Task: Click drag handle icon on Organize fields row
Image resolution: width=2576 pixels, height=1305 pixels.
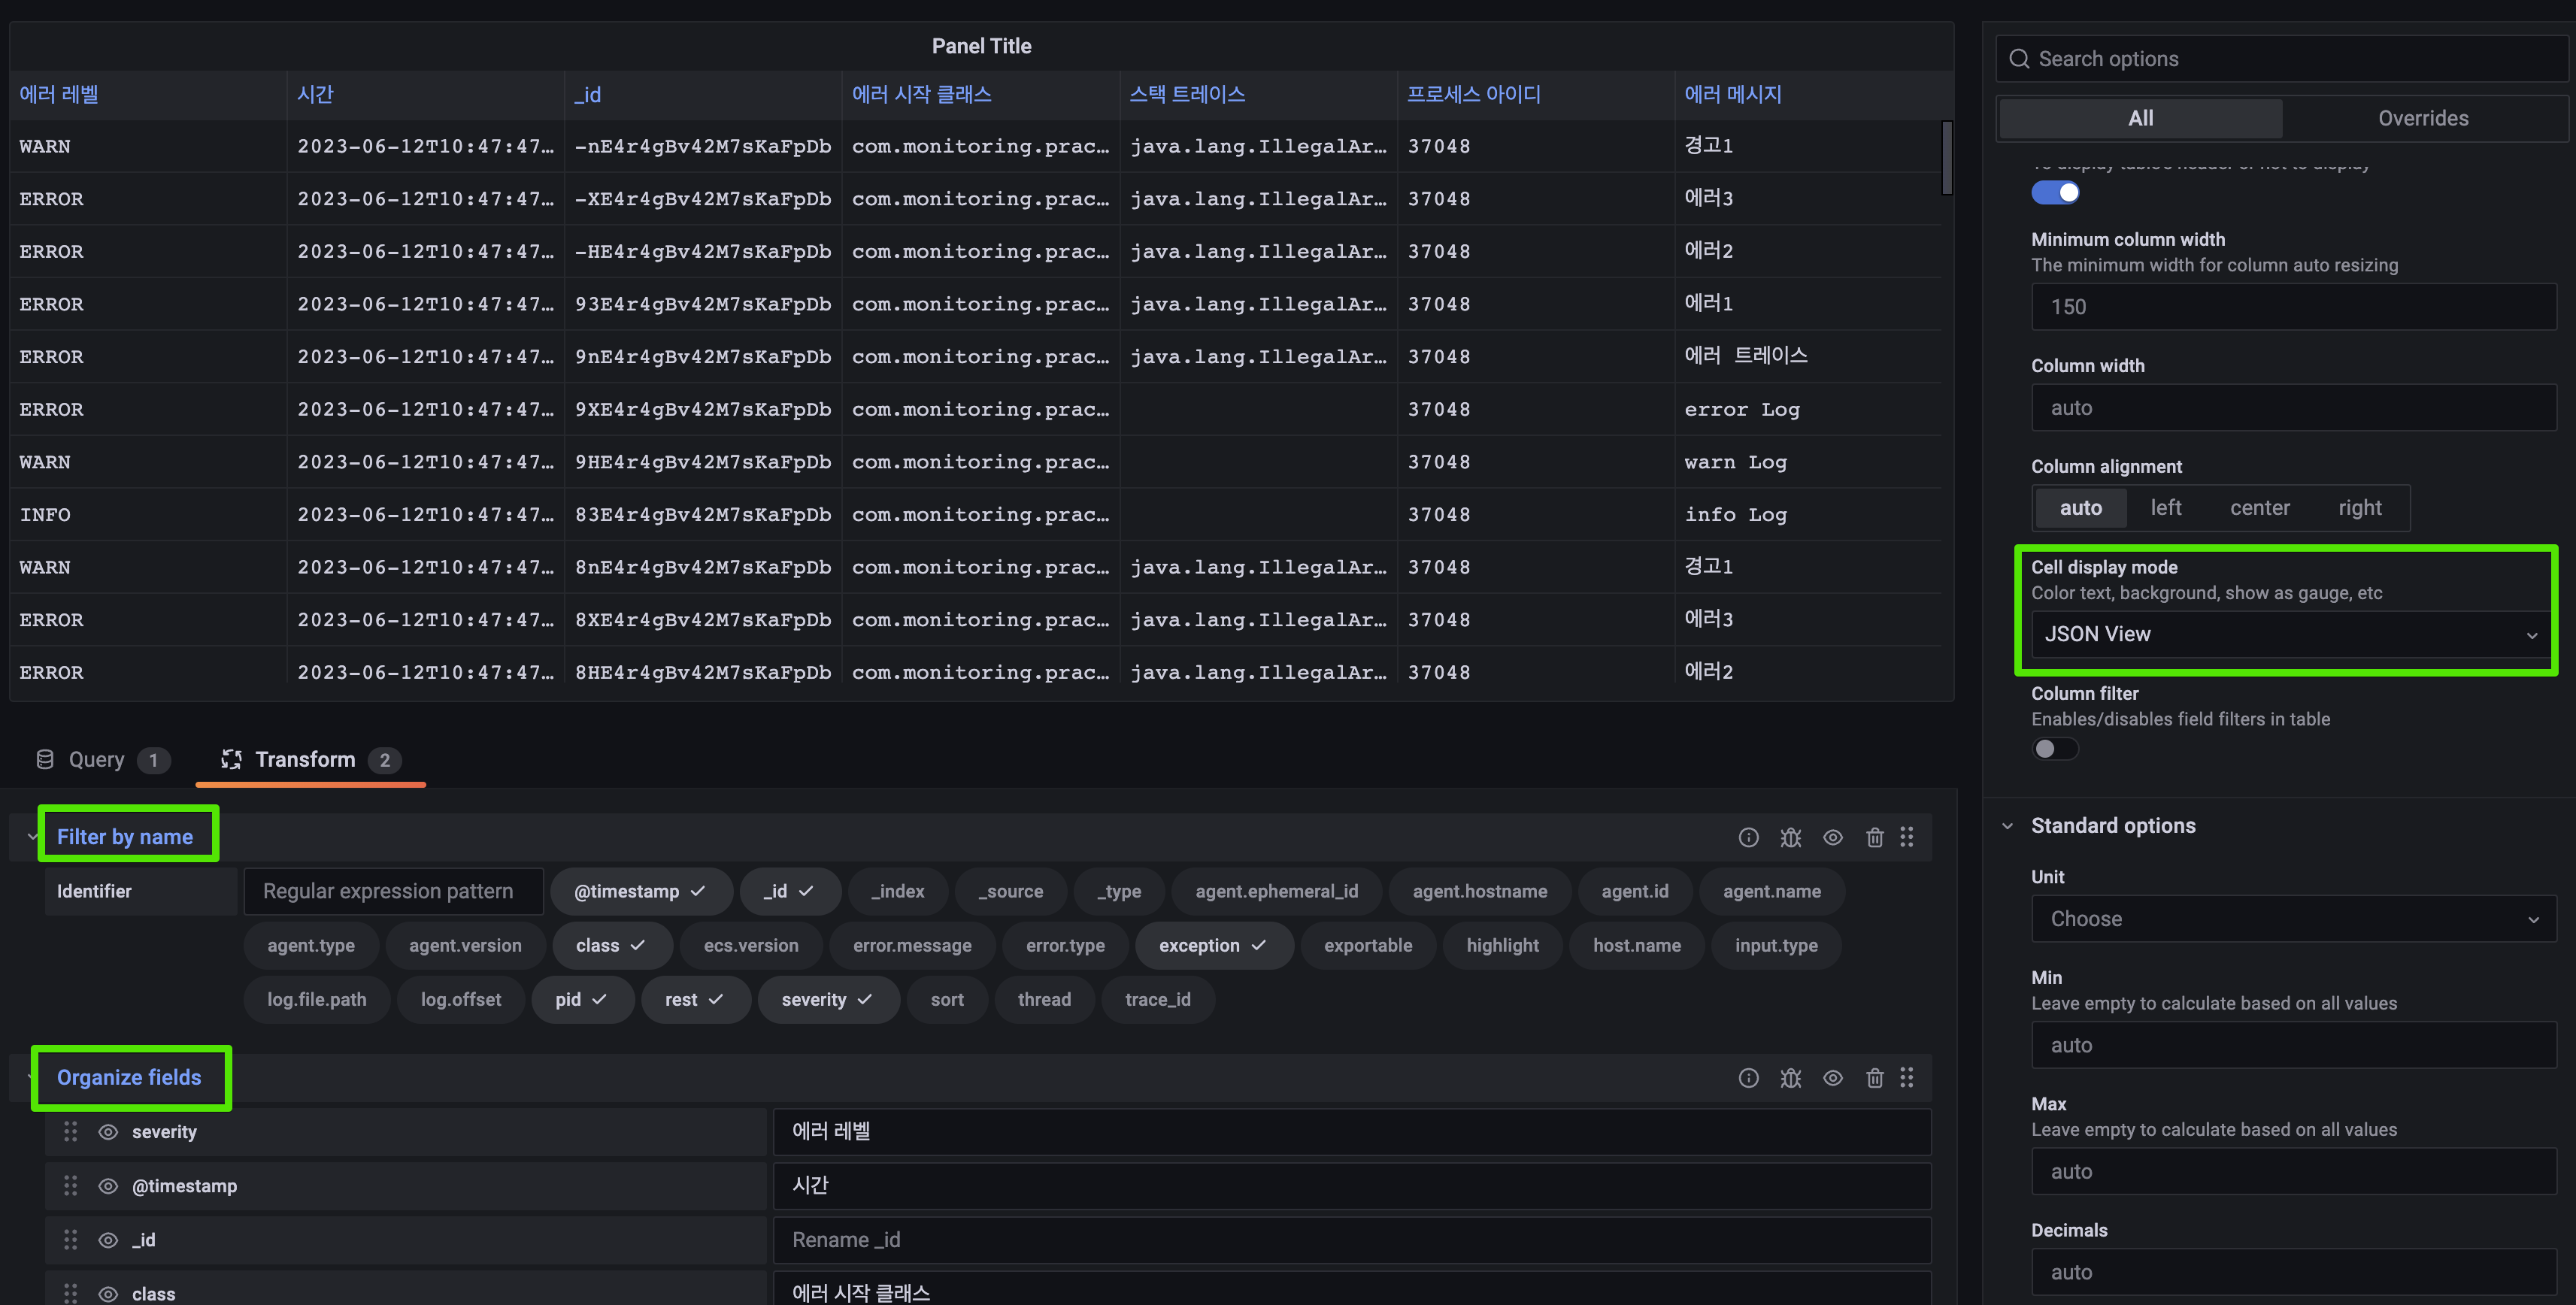Action: 1906,1077
